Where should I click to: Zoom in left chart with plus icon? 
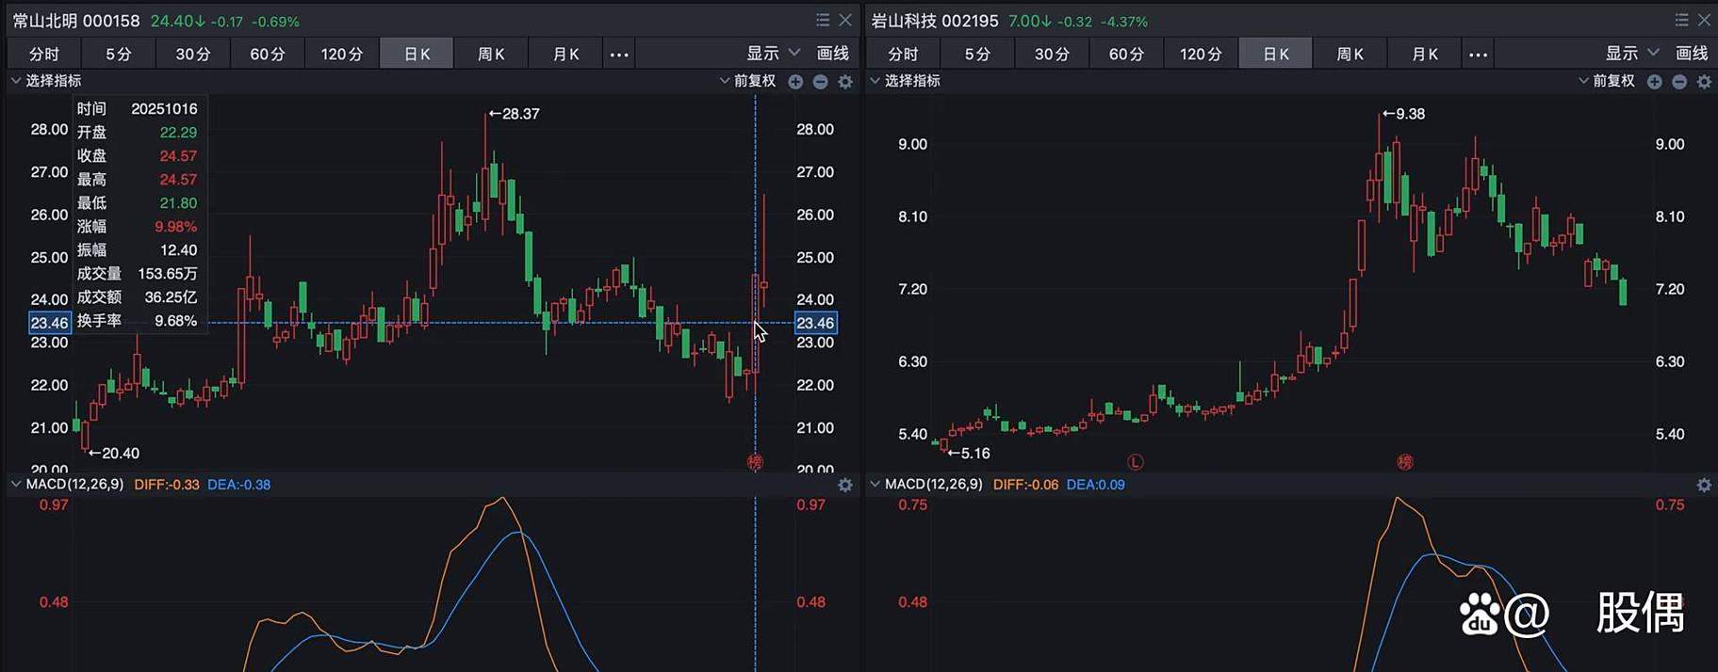[795, 82]
